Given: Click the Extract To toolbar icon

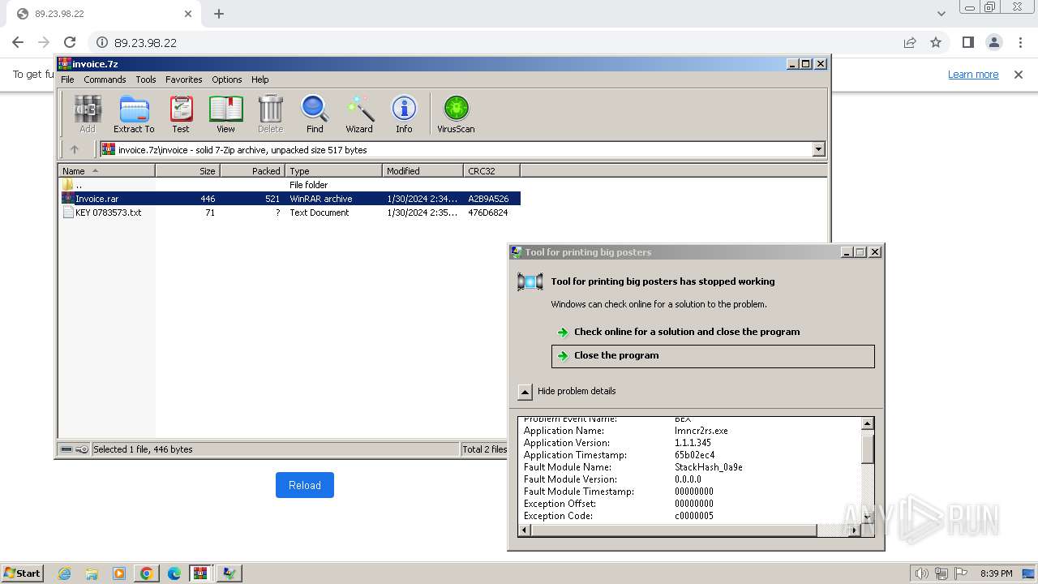Looking at the screenshot, I should pos(134,114).
